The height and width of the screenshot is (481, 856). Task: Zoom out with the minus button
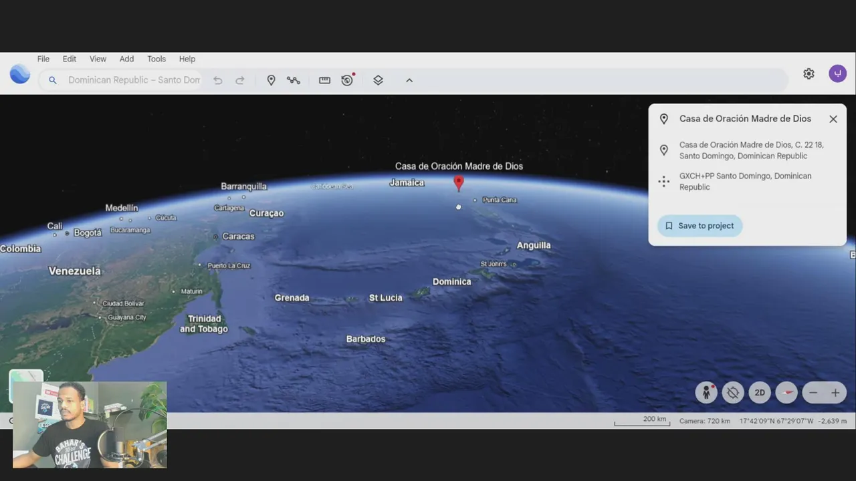coord(813,393)
